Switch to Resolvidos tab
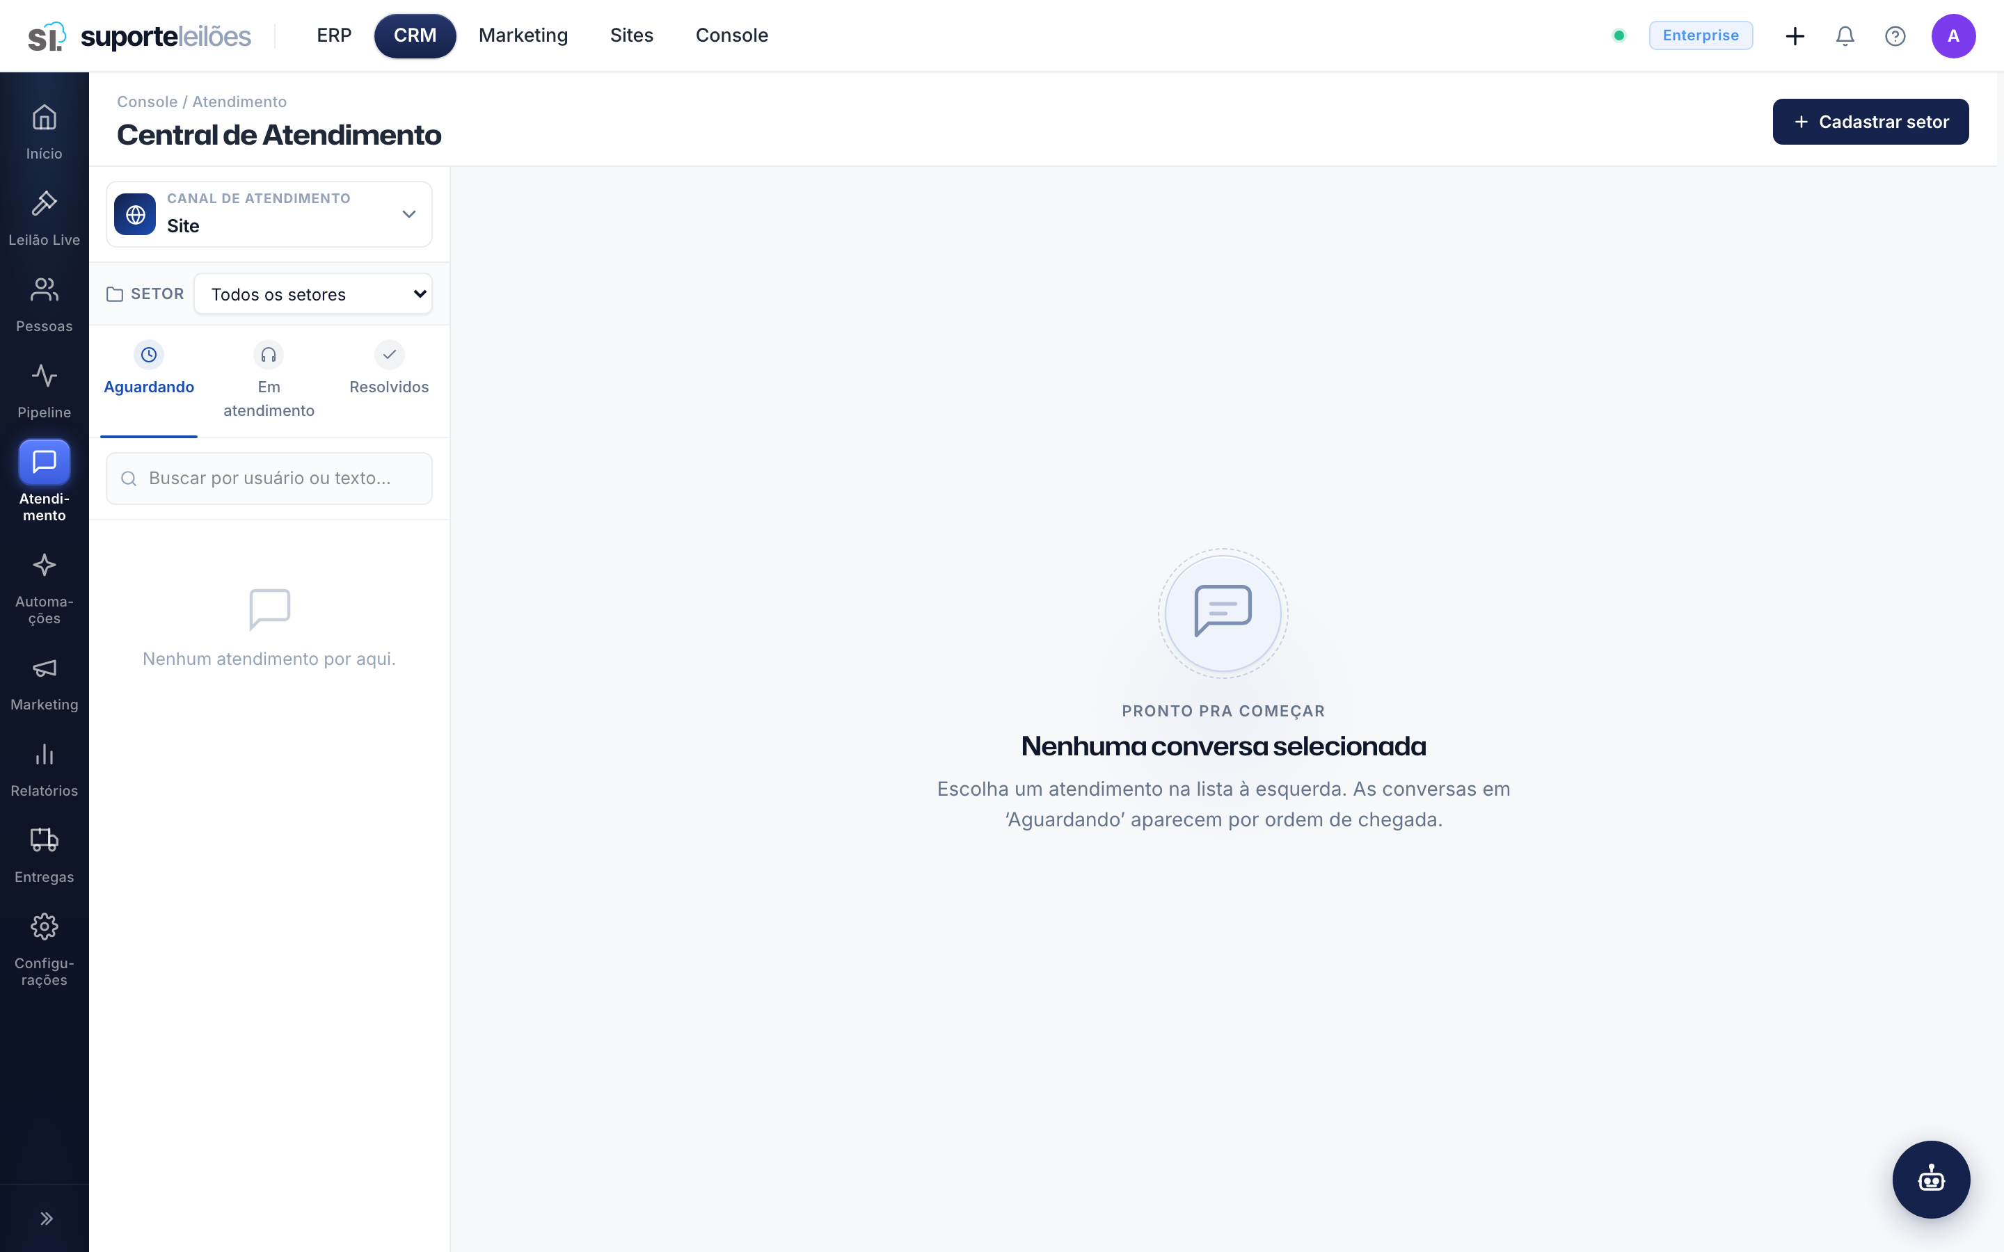2004x1252 pixels. 389,381
